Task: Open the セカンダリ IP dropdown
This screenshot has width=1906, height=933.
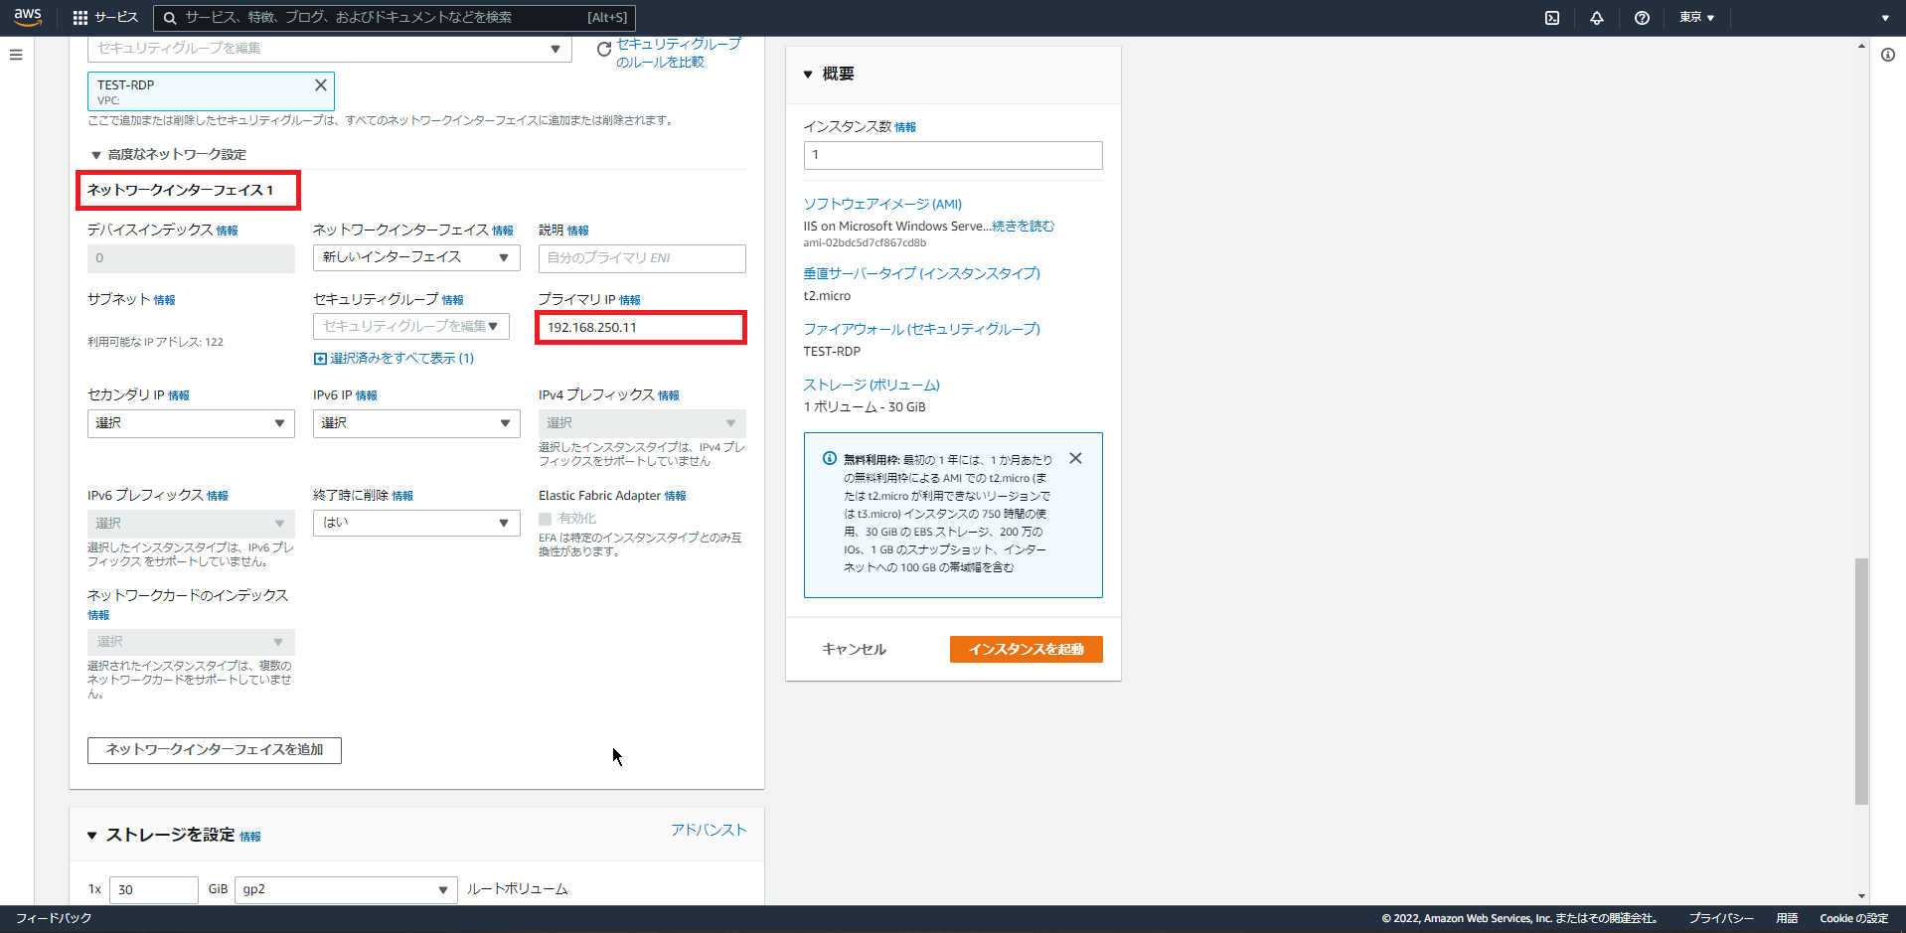Action: click(x=190, y=423)
